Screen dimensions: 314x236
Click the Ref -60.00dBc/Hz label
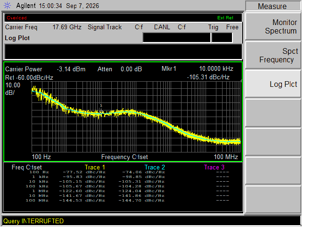29,77
